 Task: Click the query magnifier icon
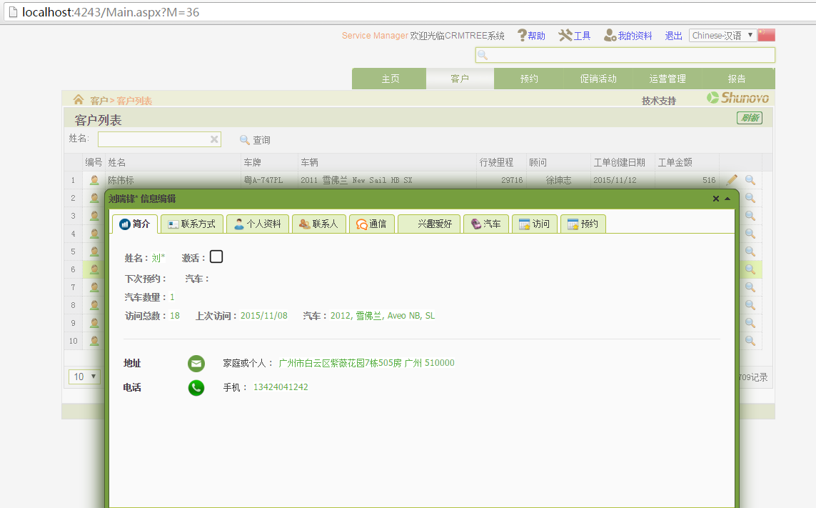[245, 139]
